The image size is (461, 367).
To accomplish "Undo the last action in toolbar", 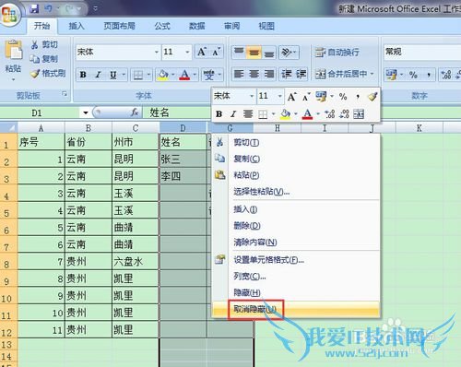I will pos(48,9).
